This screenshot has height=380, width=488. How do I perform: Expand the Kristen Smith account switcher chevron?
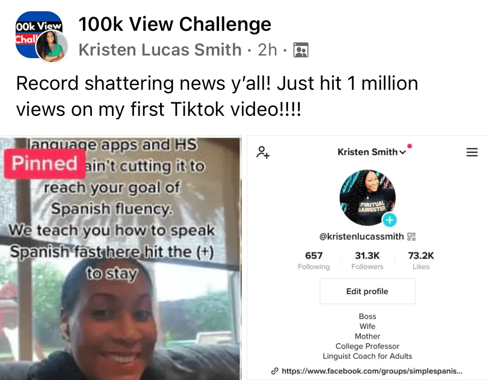point(403,152)
